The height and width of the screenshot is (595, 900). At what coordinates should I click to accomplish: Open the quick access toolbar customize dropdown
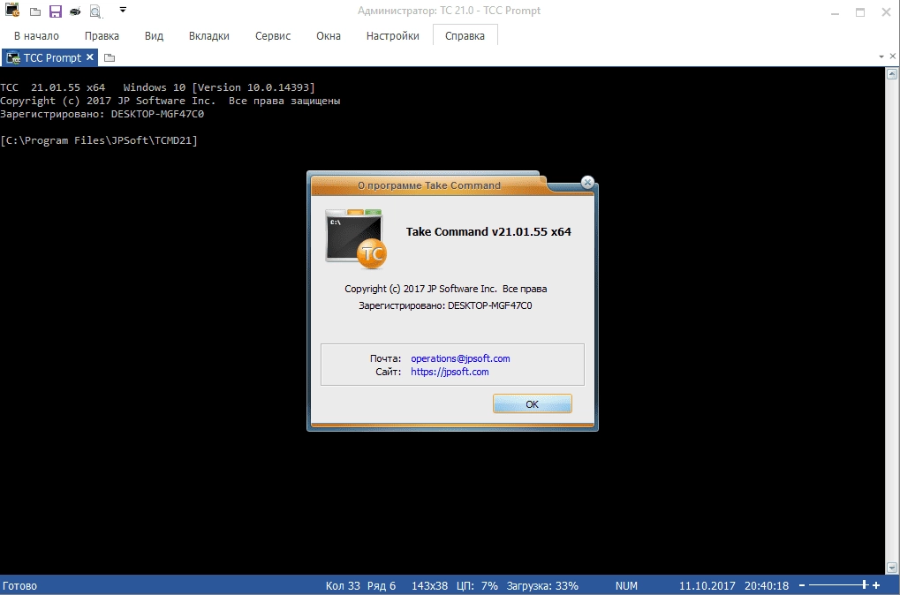[122, 10]
